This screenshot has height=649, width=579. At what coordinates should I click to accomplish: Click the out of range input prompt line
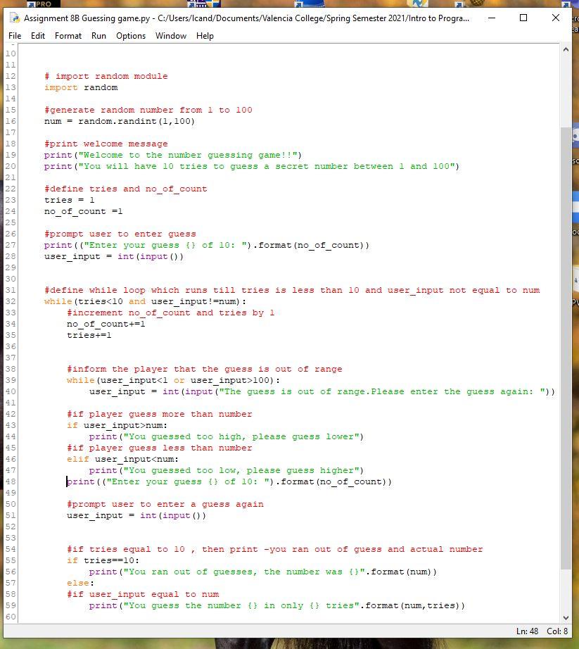pos(322,391)
